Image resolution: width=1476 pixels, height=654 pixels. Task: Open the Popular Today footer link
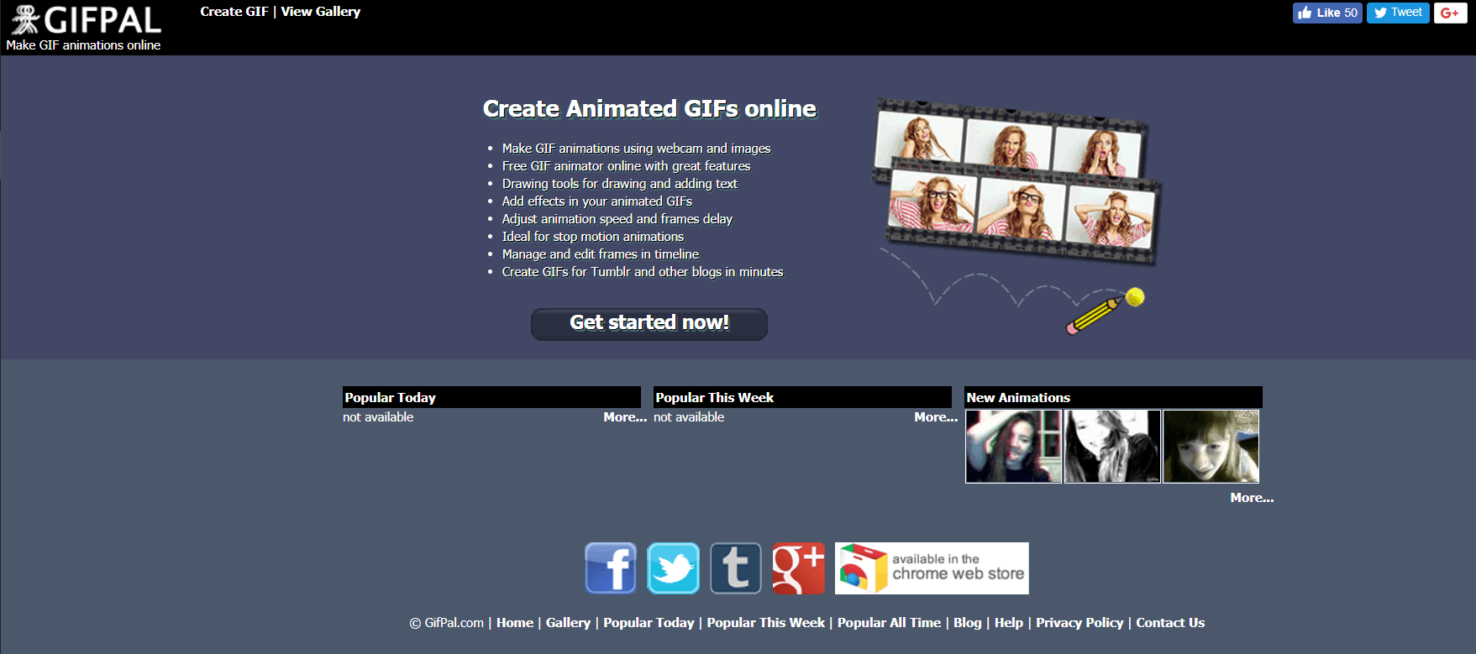pos(649,623)
